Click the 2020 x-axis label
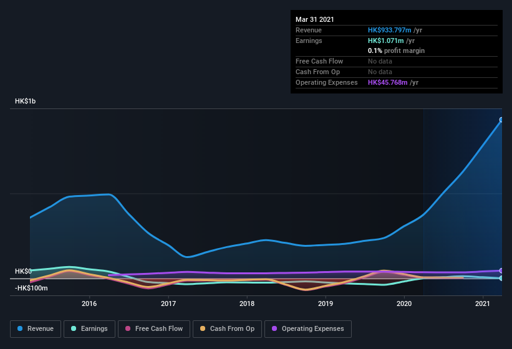 pos(404,304)
